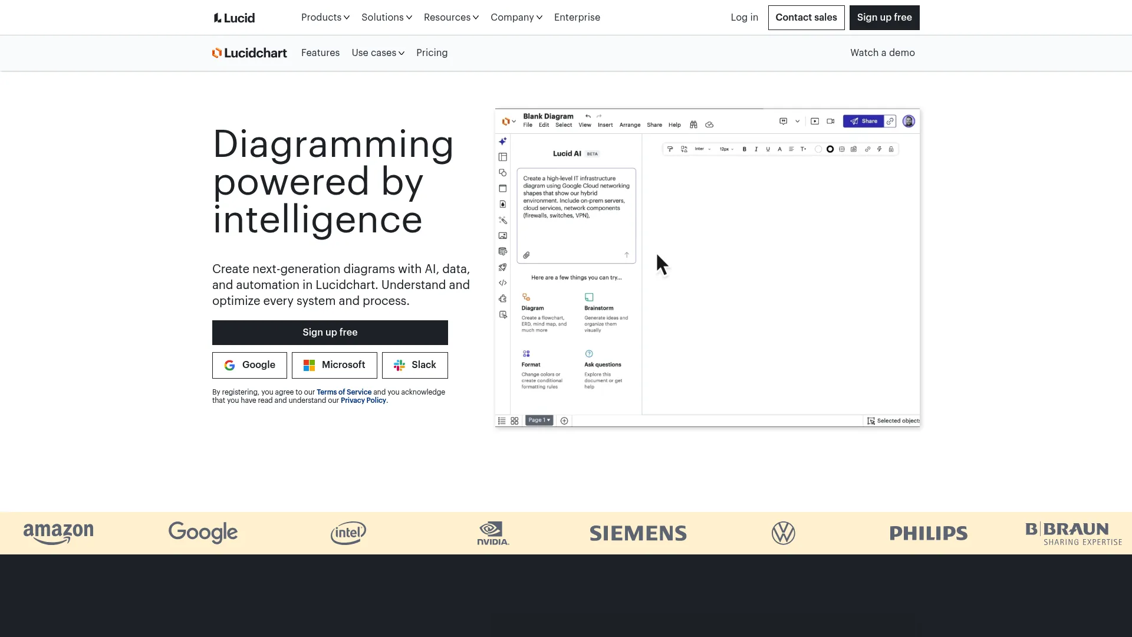Open the Insert menu in diagram editor
This screenshot has width=1132, height=637.
(605, 125)
